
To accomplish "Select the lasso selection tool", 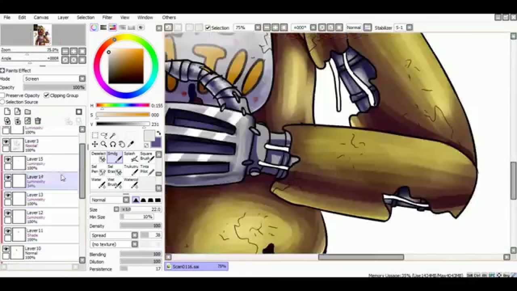I will click(104, 135).
